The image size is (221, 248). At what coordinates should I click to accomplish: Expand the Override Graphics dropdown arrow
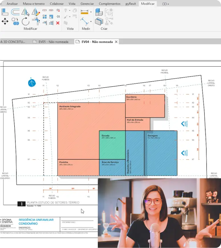(70, 17)
